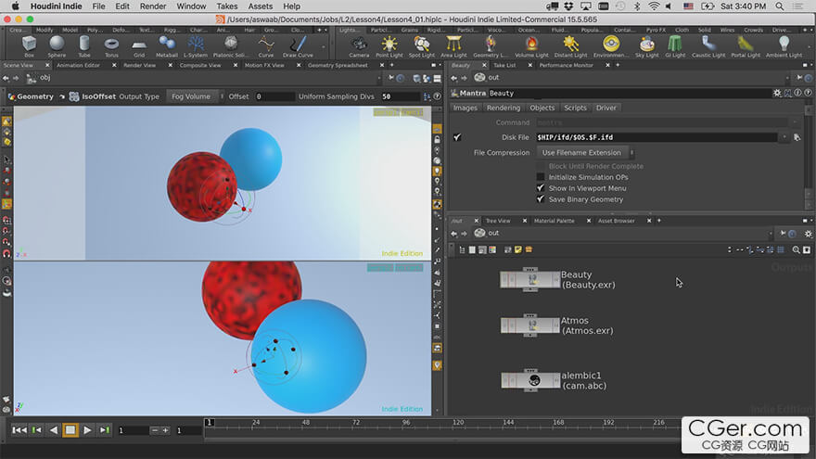Add a GI Light from the shelf
The height and width of the screenshot is (459, 816).
675,46
